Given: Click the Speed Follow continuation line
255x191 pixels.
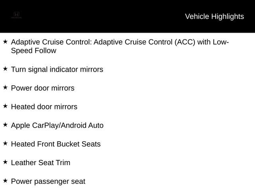Looking at the screenshot, I should point(33,51).
